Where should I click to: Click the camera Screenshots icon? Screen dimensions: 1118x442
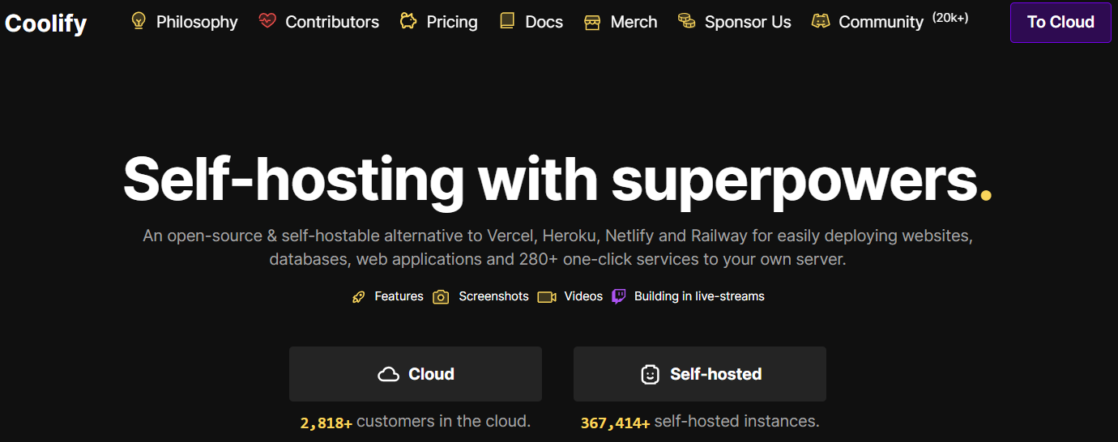pos(441,297)
